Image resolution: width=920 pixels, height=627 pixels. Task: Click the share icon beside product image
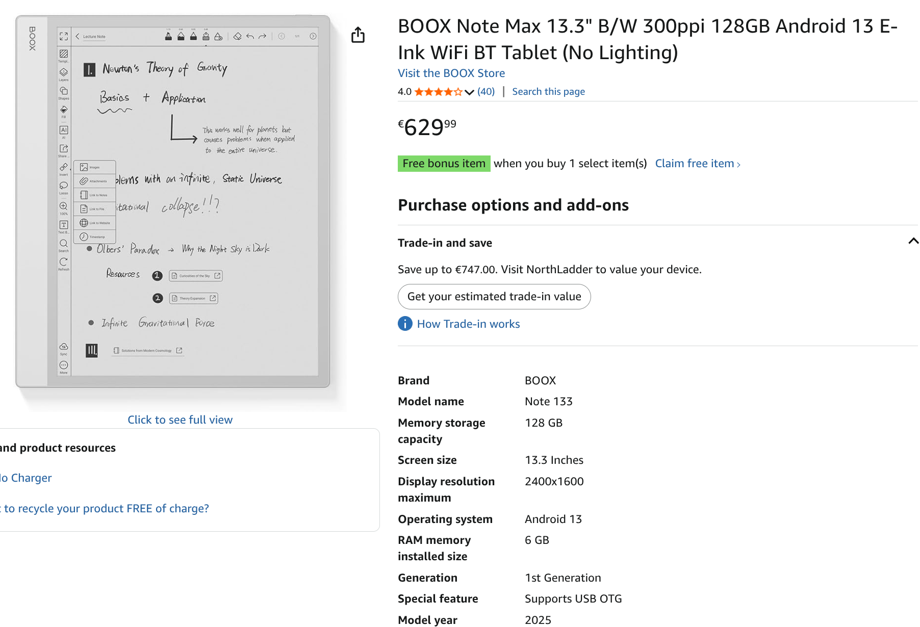click(358, 35)
